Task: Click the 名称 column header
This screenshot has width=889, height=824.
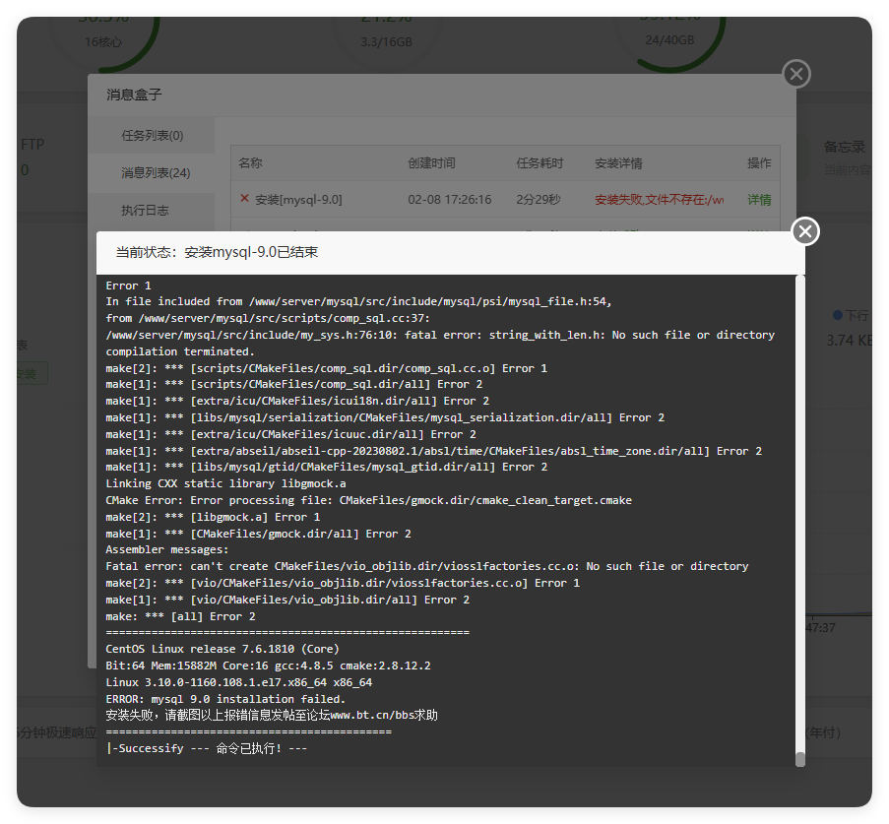Action: click(251, 163)
